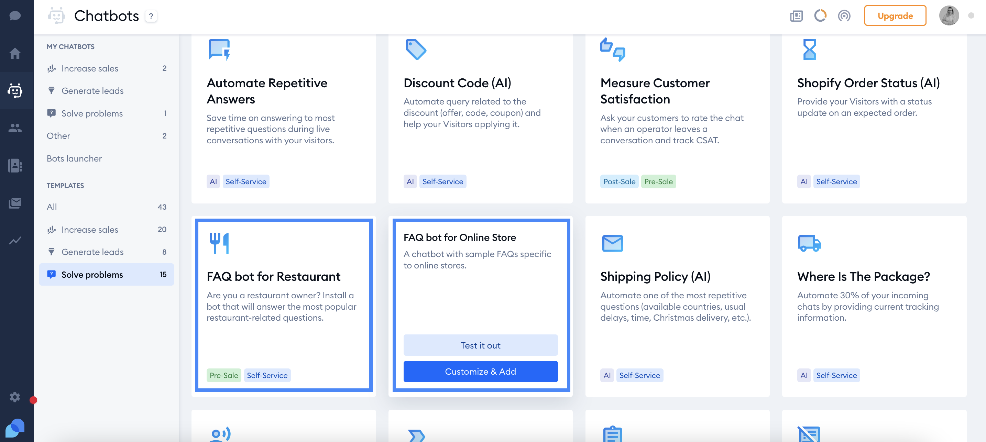
Task: Open Generate leads under My Chatbots
Action: point(107,91)
